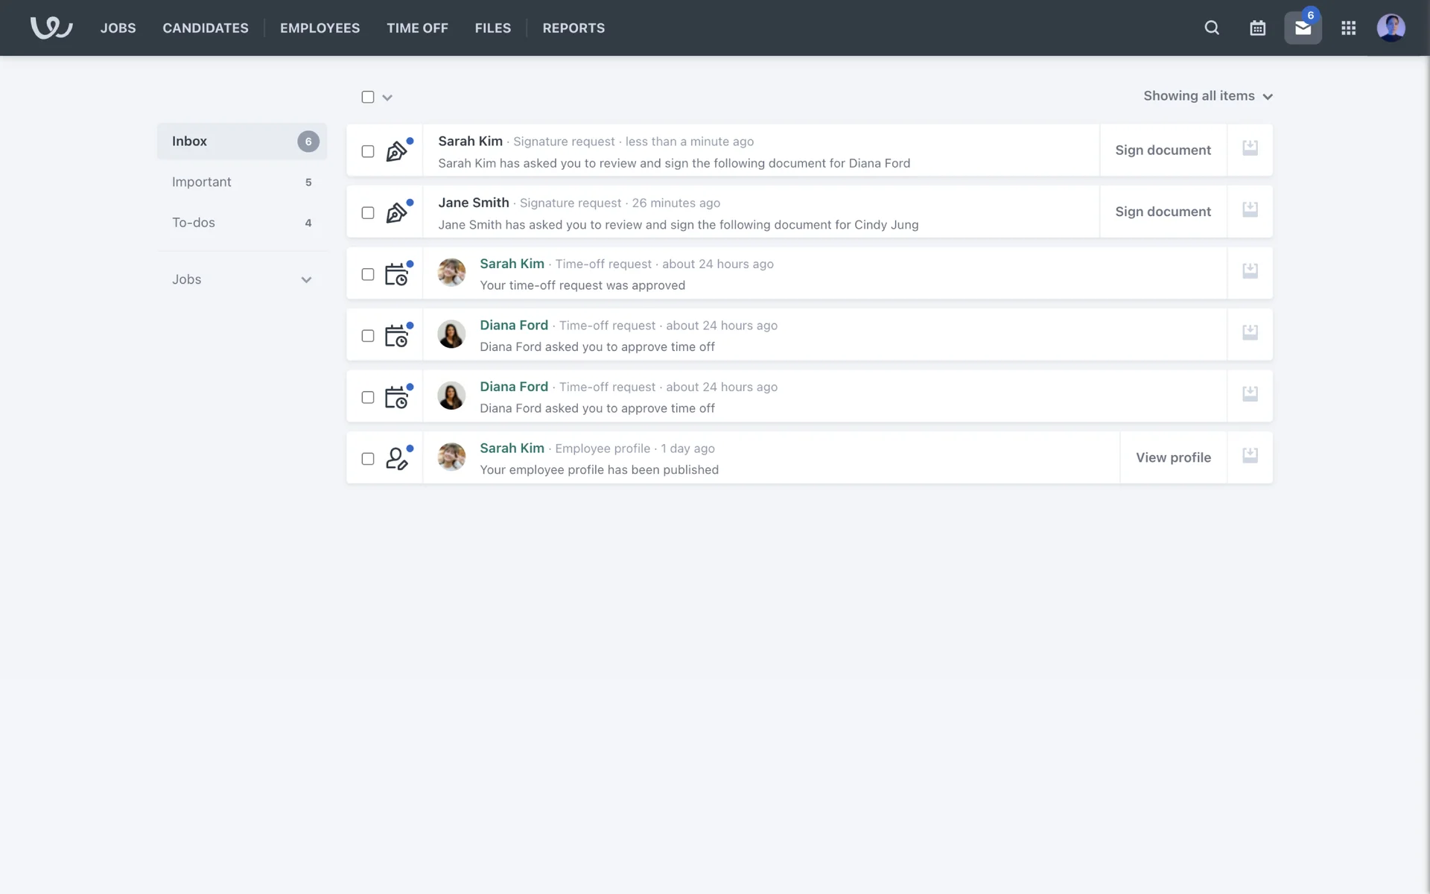Open the user avatar in top right
Viewport: 1430px width, 894px height.
(1391, 28)
